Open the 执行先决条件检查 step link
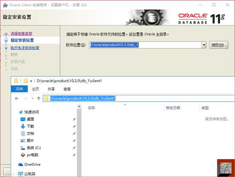Image resolution: width=235 pixels, height=177 pixels. pyautogui.click(x=25, y=48)
